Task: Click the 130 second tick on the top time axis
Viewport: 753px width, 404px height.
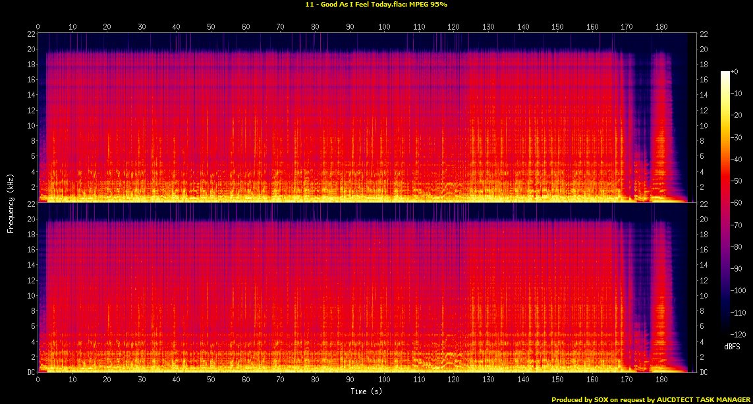Action: click(488, 27)
